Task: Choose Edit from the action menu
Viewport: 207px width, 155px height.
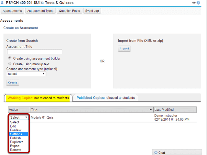Action: [x=19, y=126]
